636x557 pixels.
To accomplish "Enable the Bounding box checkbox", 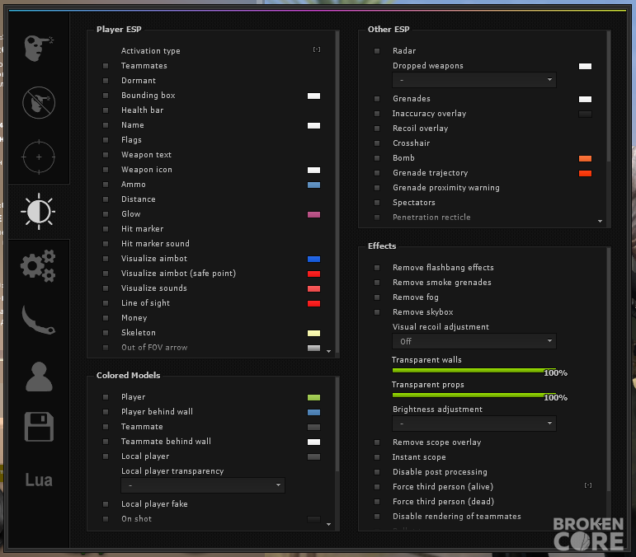I will pyautogui.click(x=106, y=96).
